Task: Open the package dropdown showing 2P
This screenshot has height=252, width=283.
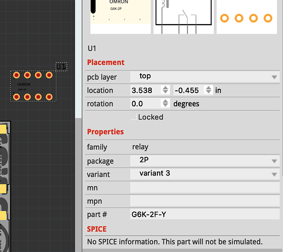Action: [205, 160]
